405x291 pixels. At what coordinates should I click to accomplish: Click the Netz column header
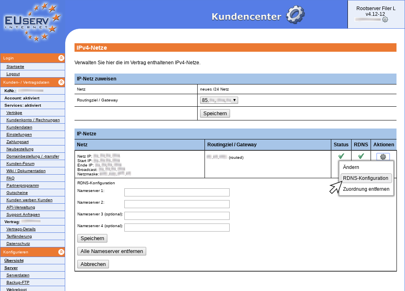tap(140, 145)
